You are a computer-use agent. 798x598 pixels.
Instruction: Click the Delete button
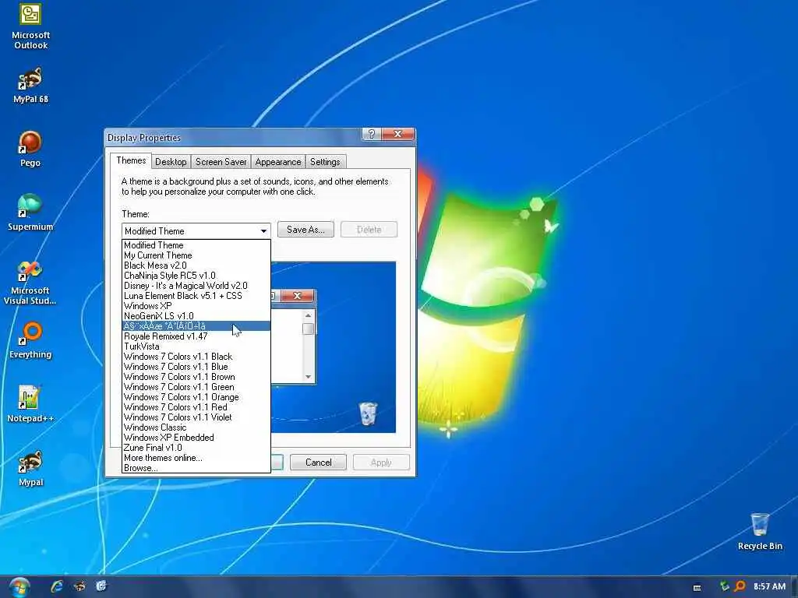tap(369, 230)
